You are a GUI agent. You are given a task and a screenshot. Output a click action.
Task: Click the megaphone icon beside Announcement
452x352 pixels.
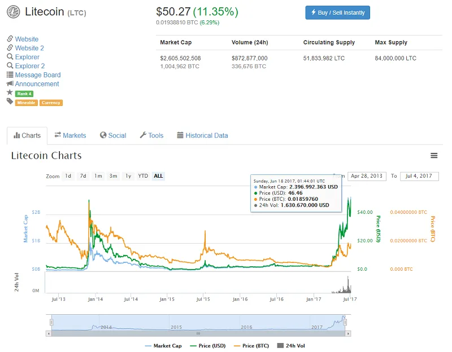(x=10, y=83)
